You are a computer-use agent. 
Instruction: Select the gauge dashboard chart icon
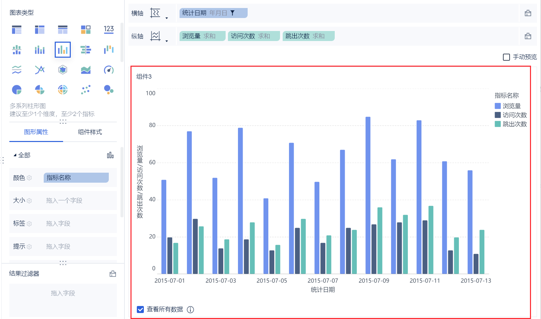coord(109,70)
